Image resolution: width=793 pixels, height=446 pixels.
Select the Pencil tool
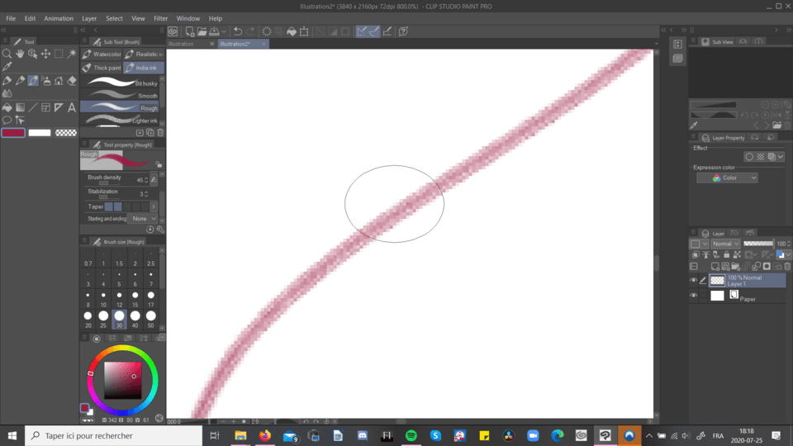(x=20, y=80)
